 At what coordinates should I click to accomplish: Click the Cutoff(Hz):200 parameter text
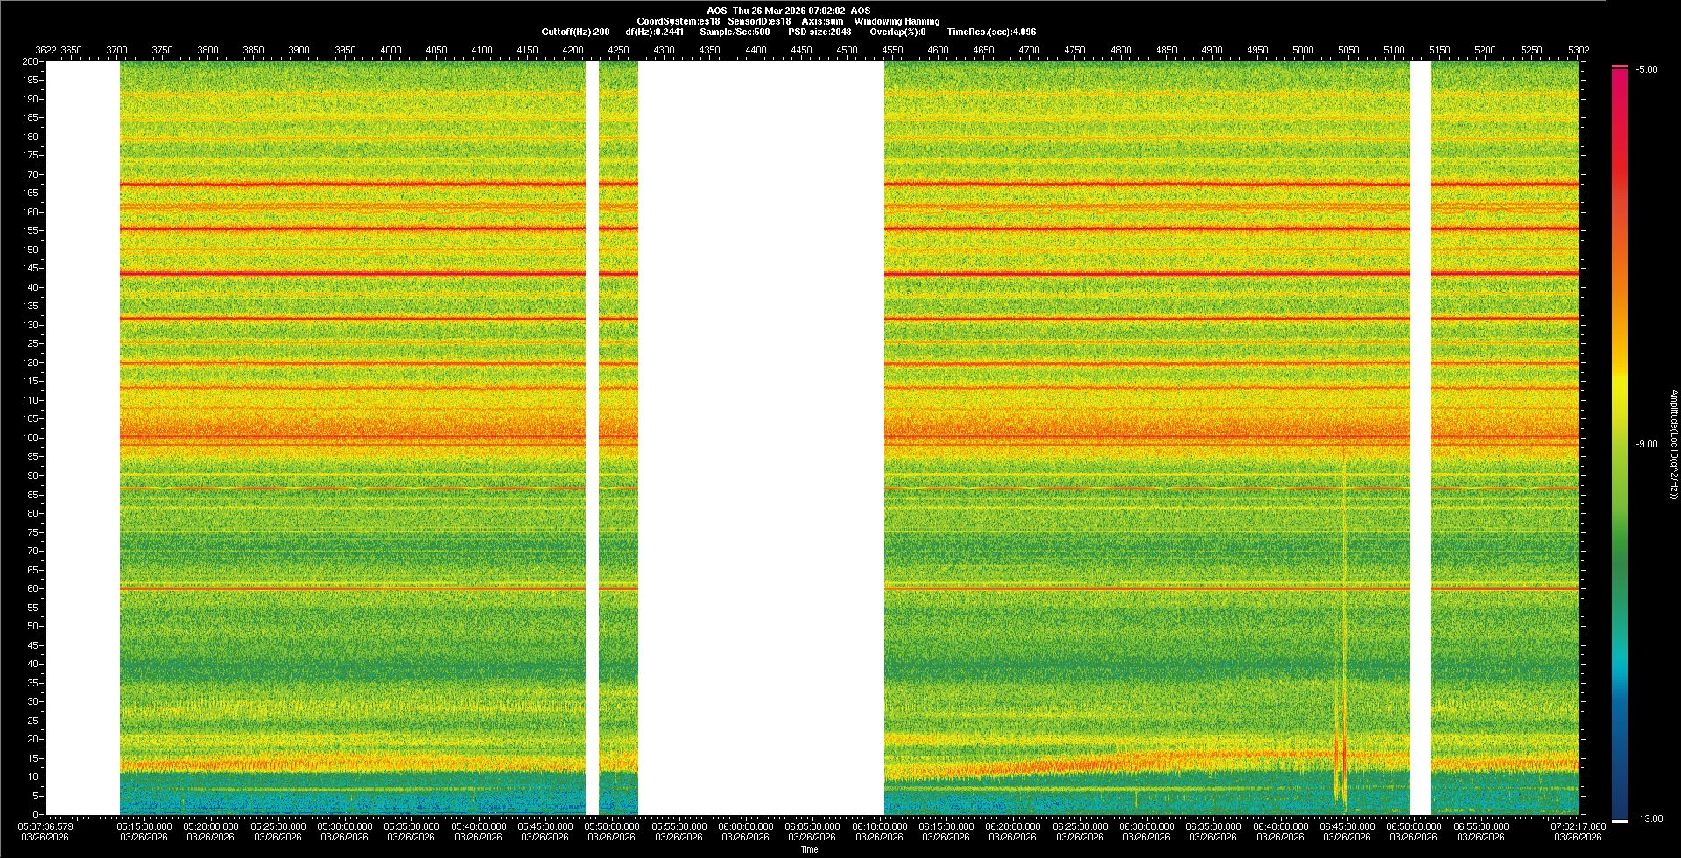(x=575, y=32)
